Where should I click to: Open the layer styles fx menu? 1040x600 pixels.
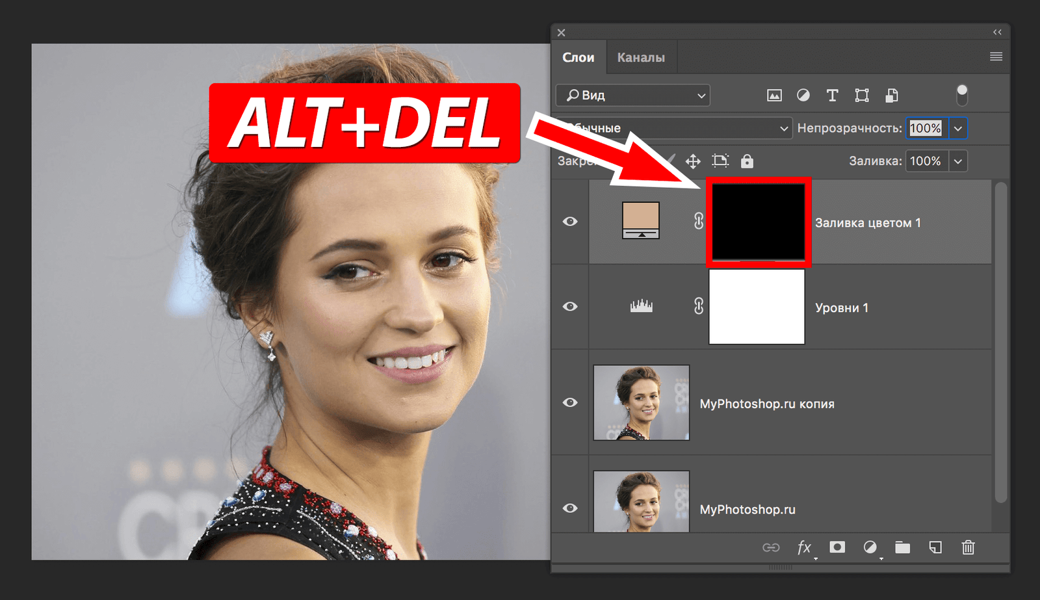click(x=805, y=548)
